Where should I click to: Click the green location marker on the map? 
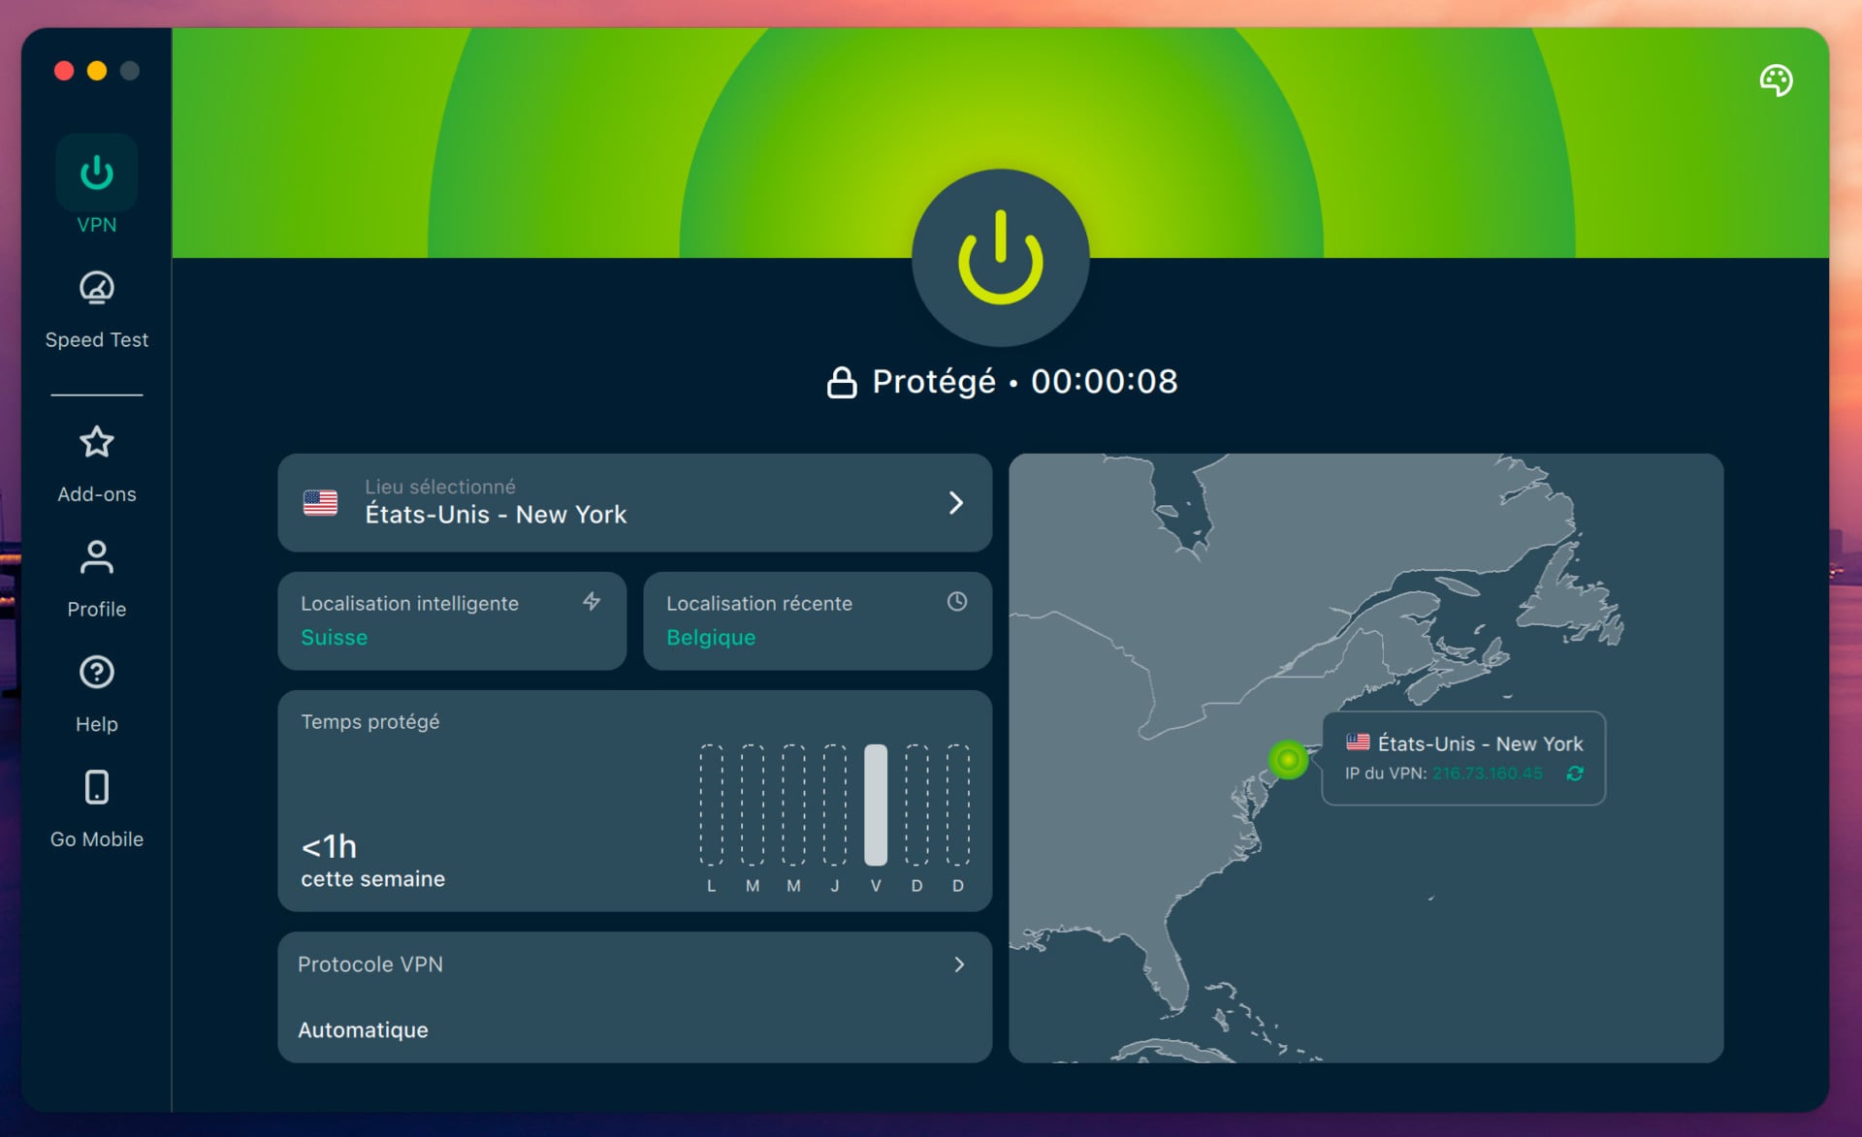pos(1288,760)
